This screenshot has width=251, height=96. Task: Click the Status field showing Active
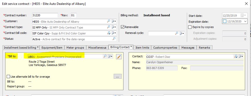[x=74, y=39]
